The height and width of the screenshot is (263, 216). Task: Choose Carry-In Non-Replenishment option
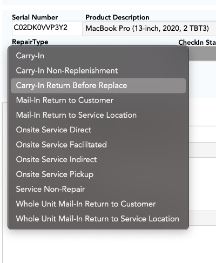[98, 71]
